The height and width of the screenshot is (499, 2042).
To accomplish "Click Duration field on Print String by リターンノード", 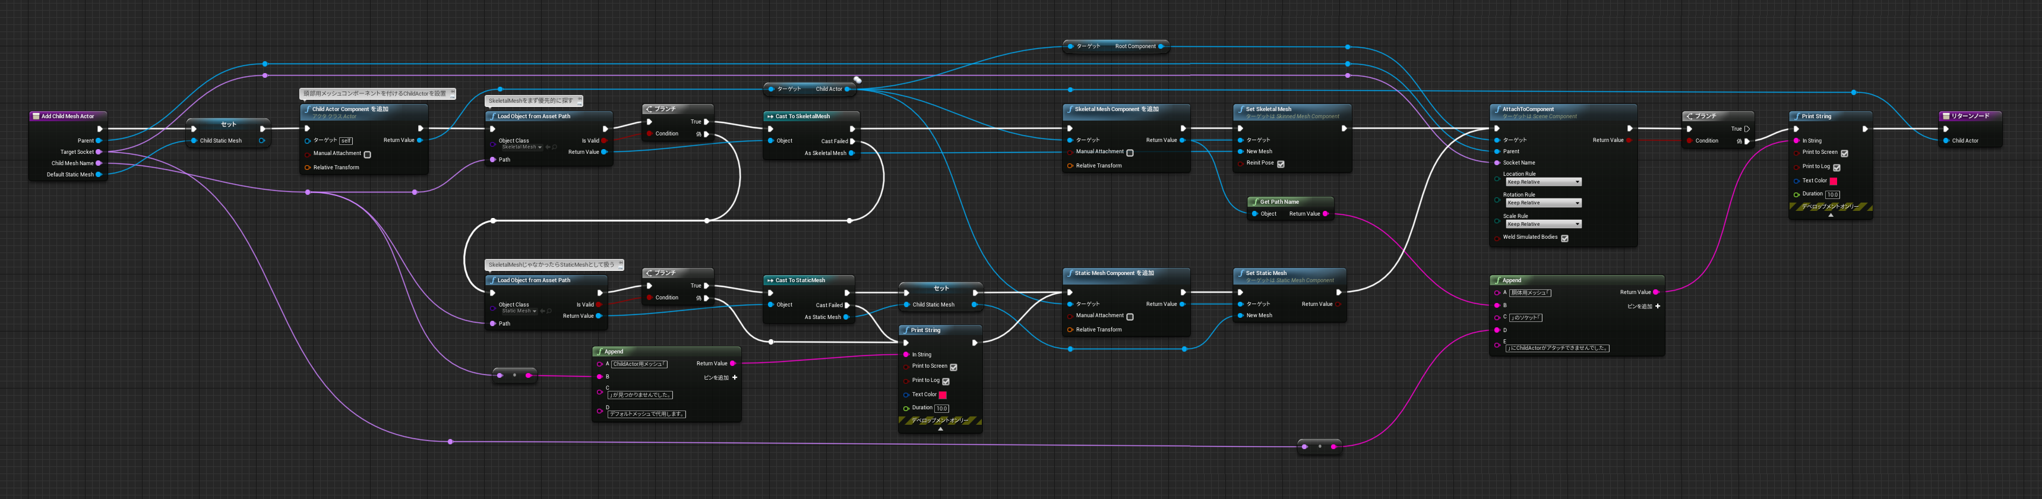I will tap(1833, 194).
